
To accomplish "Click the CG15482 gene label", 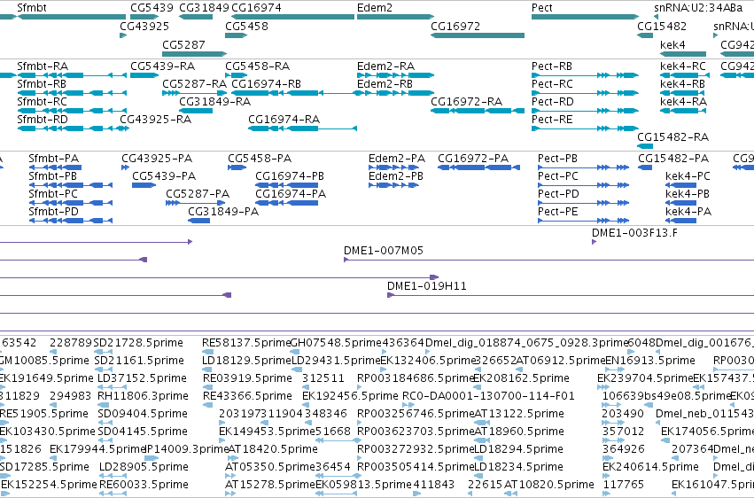I will pyautogui.click(x=662, y=26).
